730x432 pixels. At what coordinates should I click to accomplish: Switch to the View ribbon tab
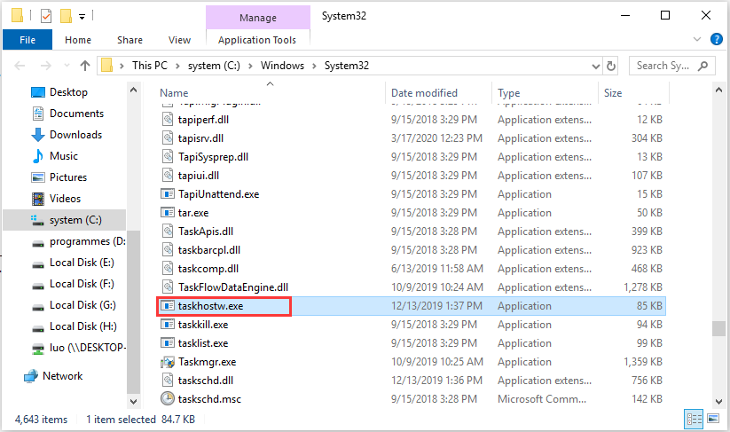[x=179, y=40]
